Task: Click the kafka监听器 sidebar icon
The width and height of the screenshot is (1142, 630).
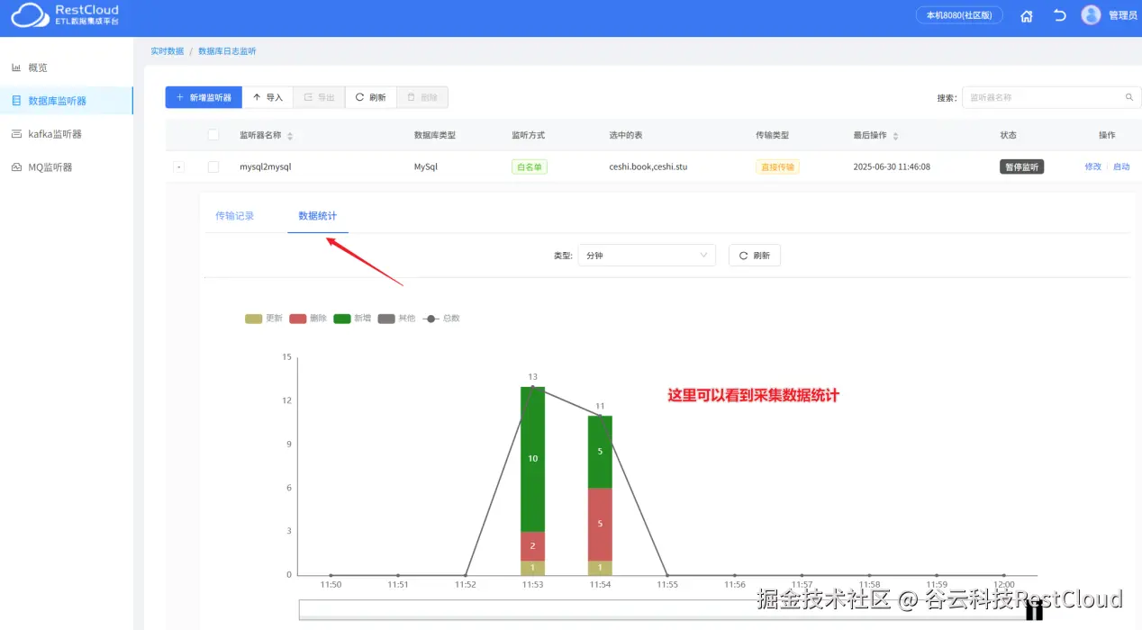Action: [x=16, y=134]
